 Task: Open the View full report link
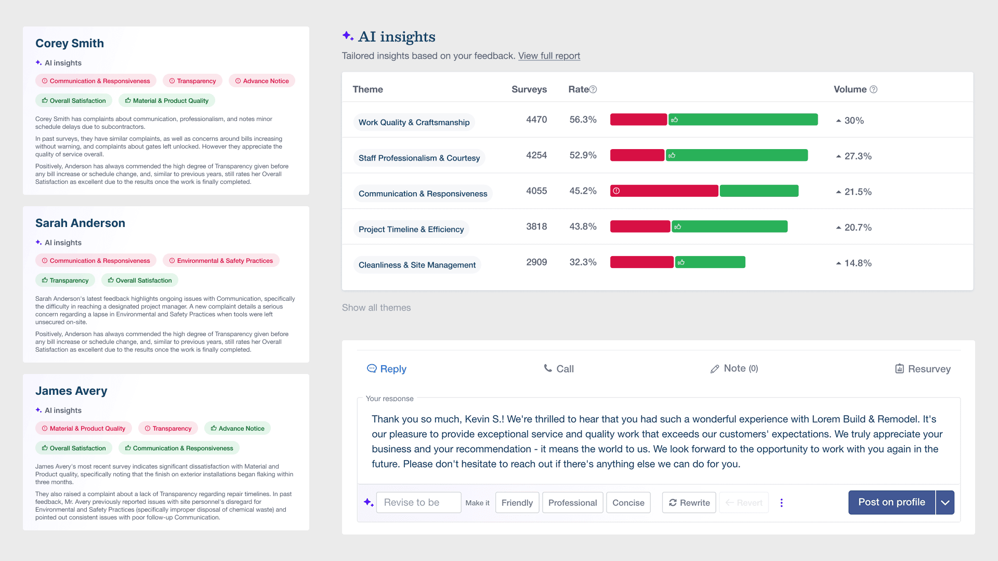pos(549,56)
